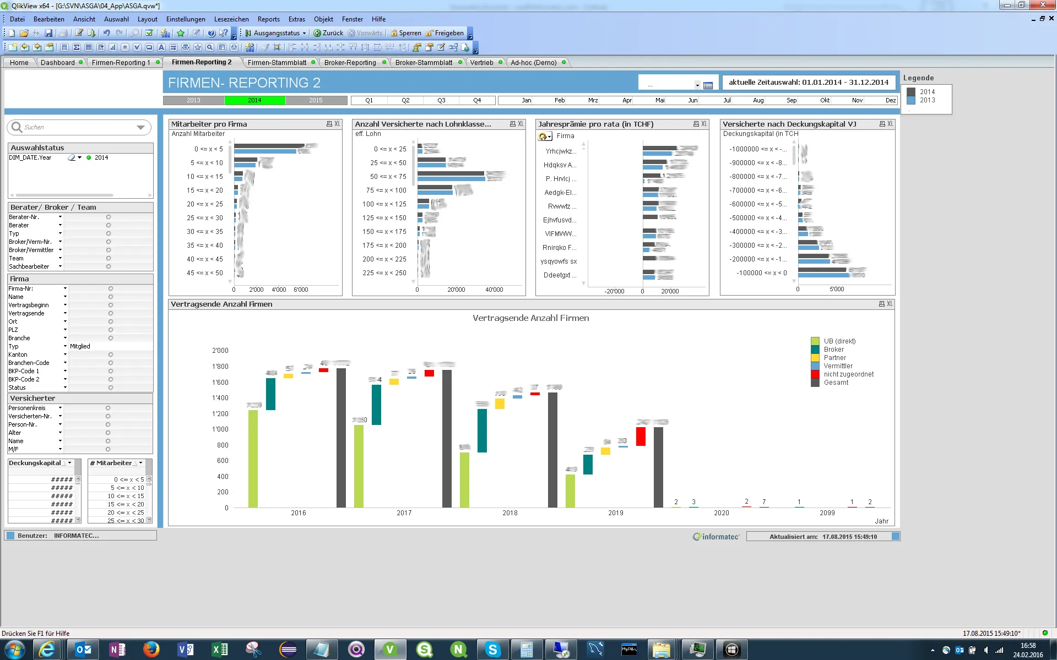
Task: Toggle the green 2014 year button
Action: (x=254, y=100)
